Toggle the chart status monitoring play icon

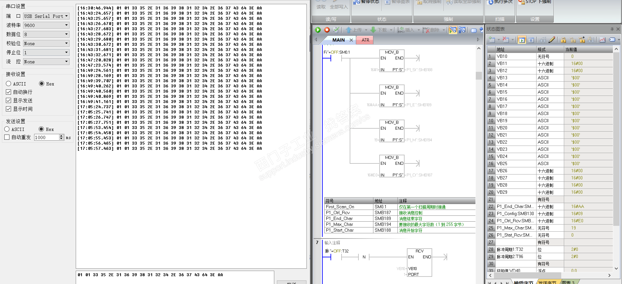point(522,40)
